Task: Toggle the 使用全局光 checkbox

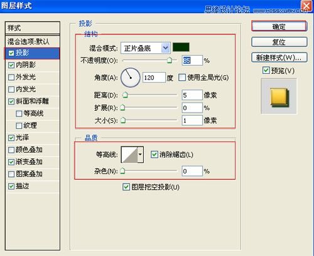Action: click(182, 78)
